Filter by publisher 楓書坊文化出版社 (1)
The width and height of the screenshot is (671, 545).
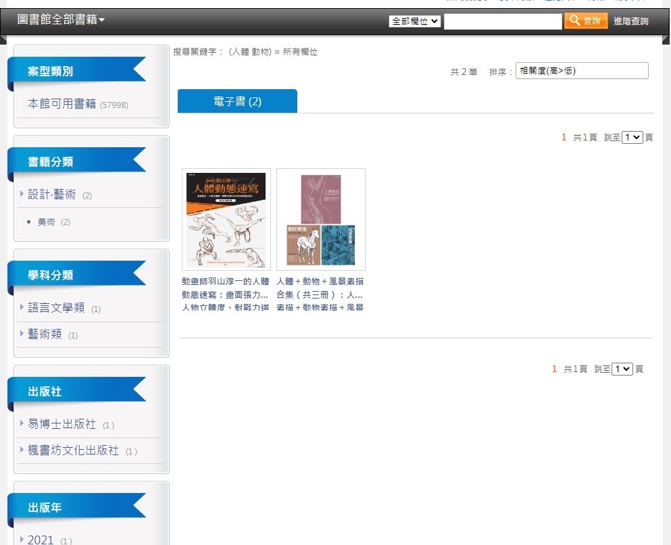pyautogui.click(x=82, y=450)
